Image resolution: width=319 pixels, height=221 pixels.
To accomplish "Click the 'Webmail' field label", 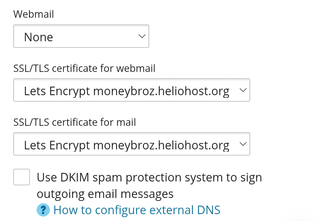I will click(x=34, y=14).
